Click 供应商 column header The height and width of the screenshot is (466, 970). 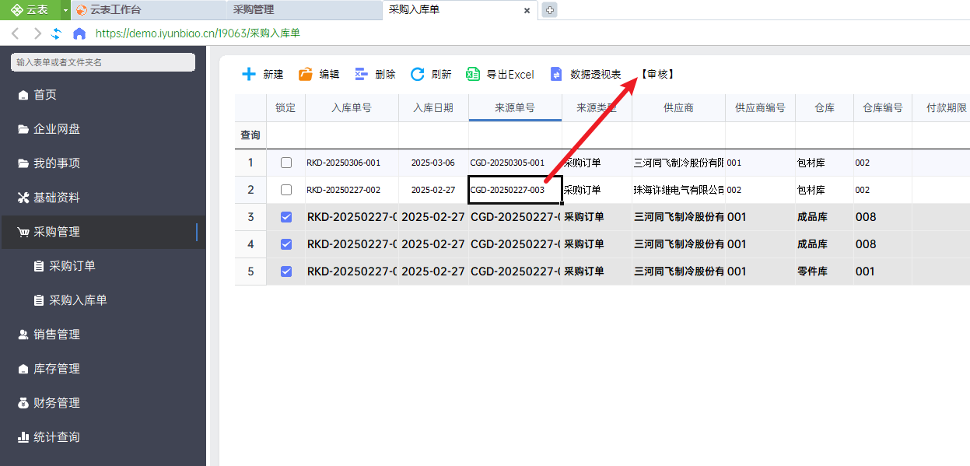coord(678,108)
